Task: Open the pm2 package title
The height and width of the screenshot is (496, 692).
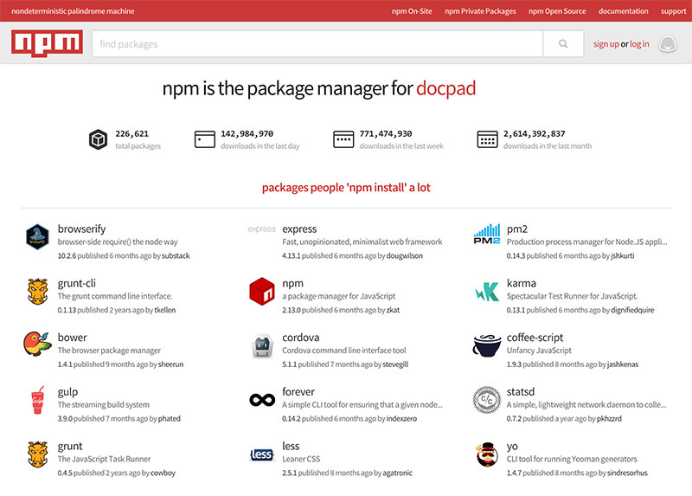Action: click(x=516, y=229)
